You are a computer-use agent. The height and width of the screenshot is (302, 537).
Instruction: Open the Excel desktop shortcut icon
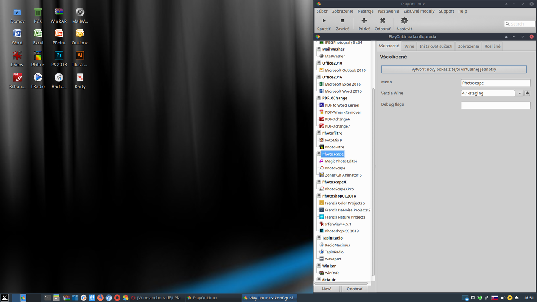click(x=38, y=34)
